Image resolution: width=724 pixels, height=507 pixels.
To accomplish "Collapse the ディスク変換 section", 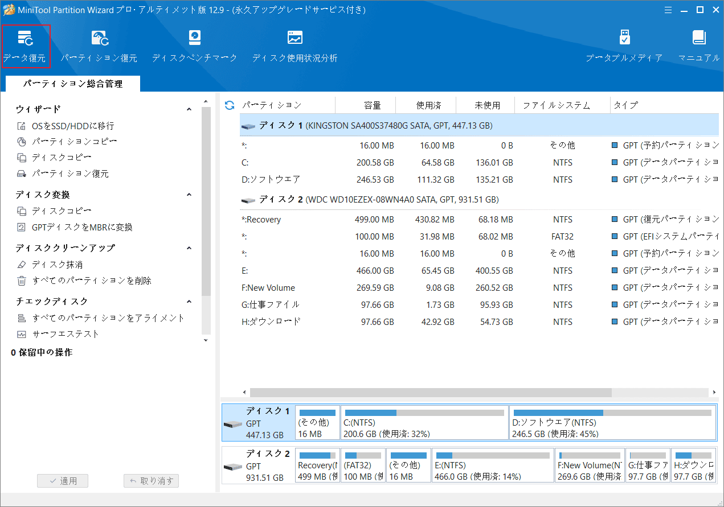I will [x=190, y=195].
